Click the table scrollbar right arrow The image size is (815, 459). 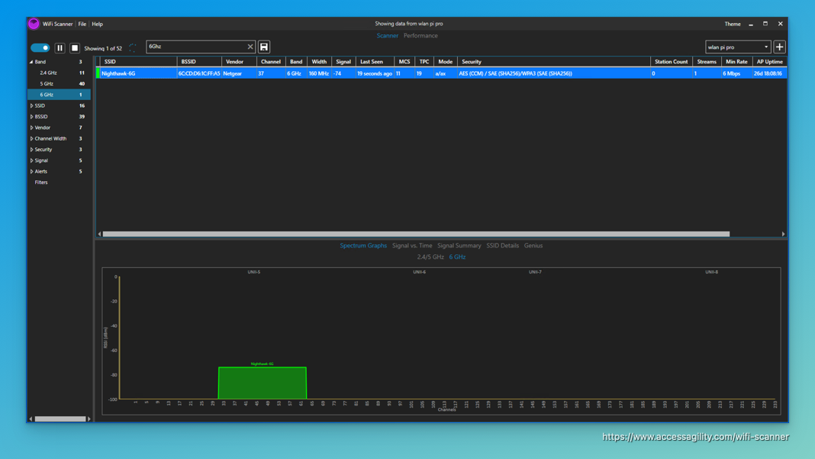[783, 234]
